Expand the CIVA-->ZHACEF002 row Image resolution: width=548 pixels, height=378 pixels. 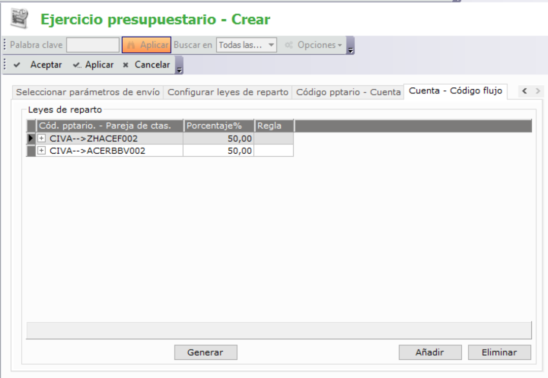pos(42,138)
